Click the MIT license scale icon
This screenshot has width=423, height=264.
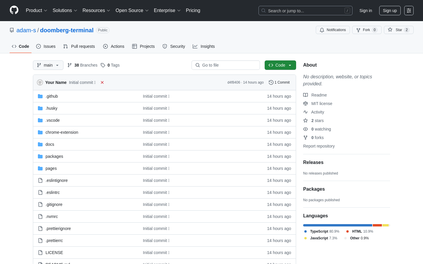[x=305, y=104]
